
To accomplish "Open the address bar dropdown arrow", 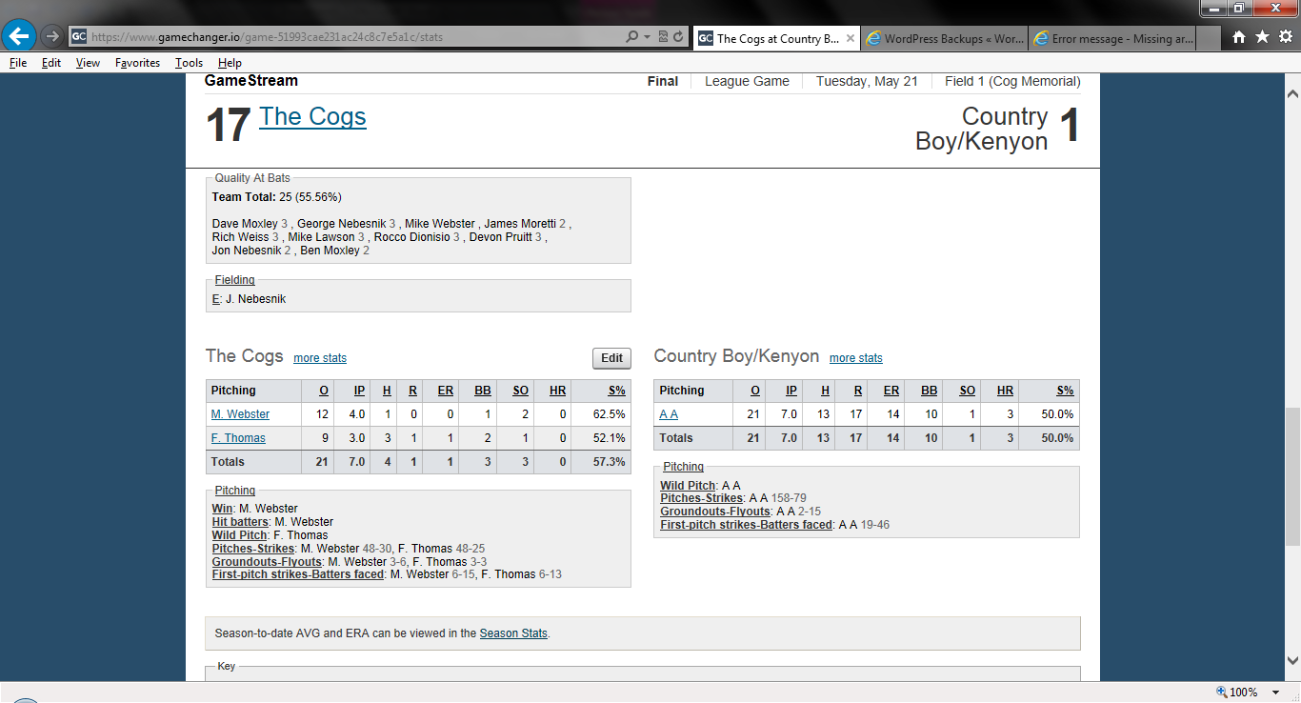I will pyautogui.click(x=647, y=37).
